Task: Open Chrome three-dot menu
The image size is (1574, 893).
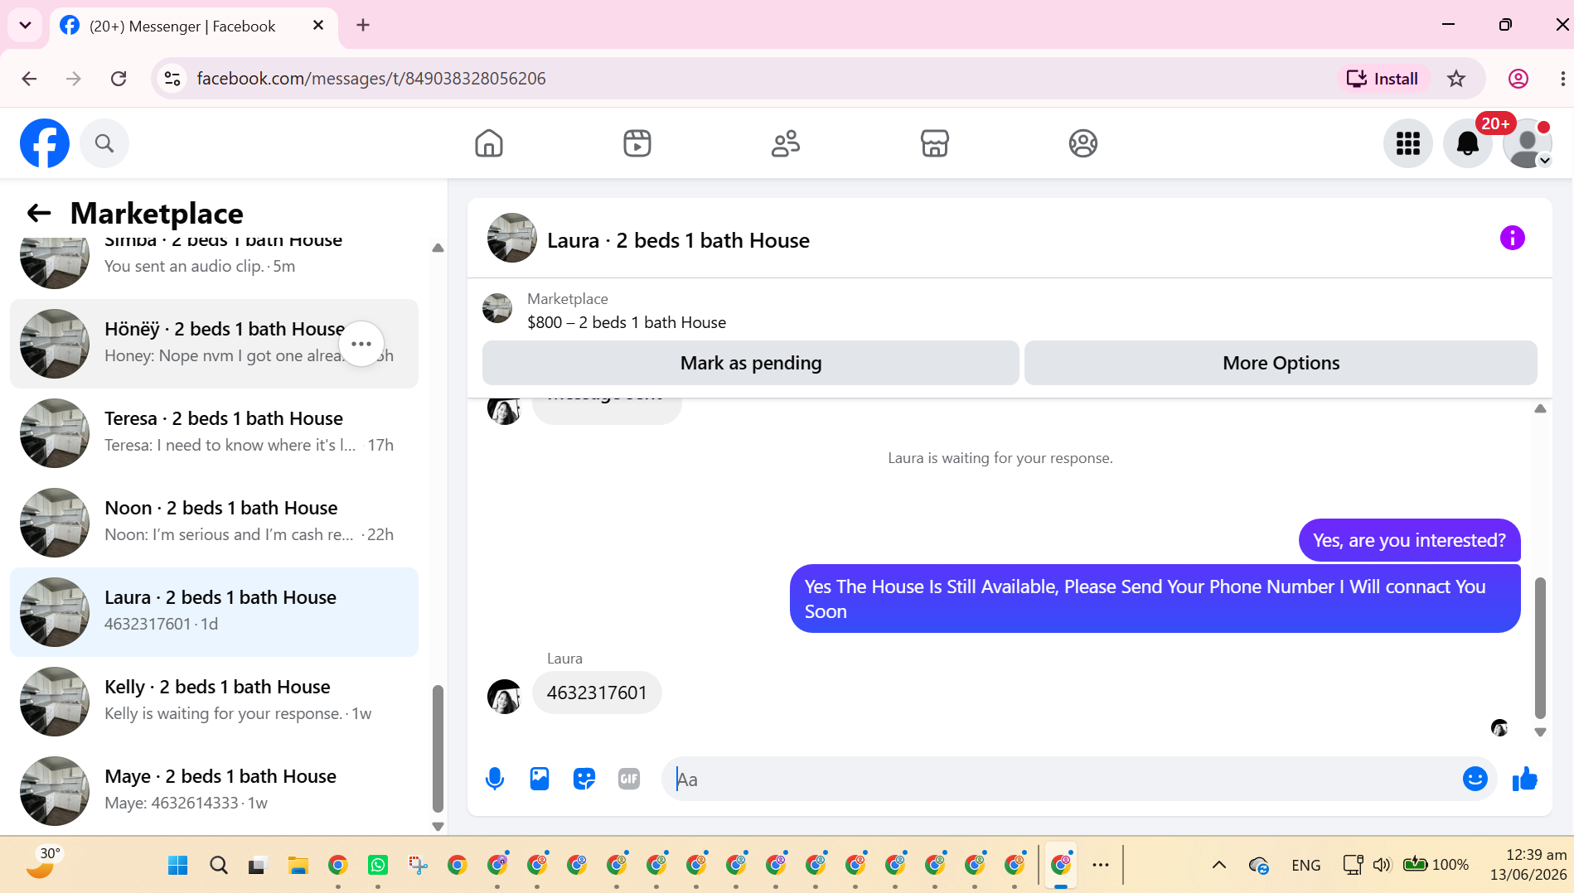Action: (x=1562, y=79)
